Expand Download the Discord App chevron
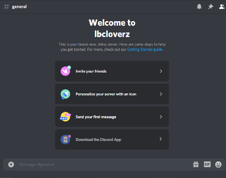The image size is (226, 178). (161, 139)
